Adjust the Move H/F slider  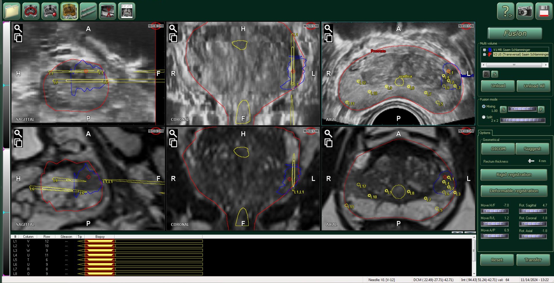pos(495,211)
